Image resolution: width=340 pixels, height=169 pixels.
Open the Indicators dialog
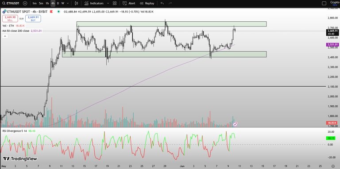(94, 3)
